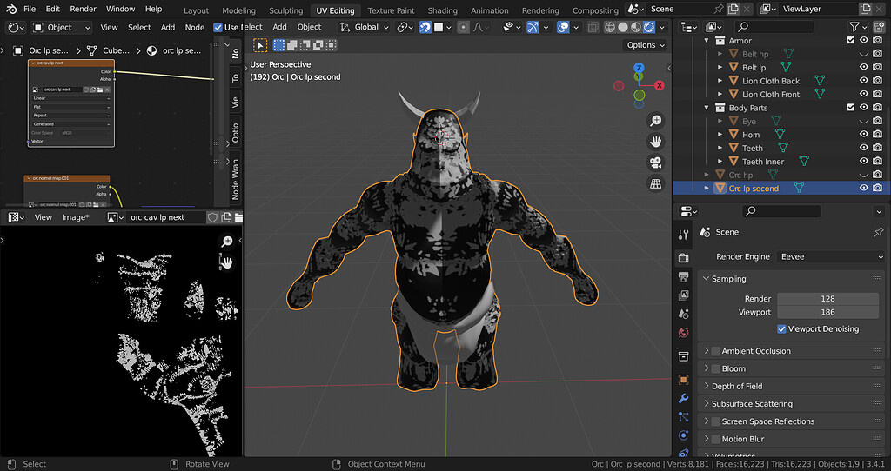Image resolution: width=891 pixels, height=471 pixels.
Task: Choose the new selection box mode icon
Action: (278, 45)
